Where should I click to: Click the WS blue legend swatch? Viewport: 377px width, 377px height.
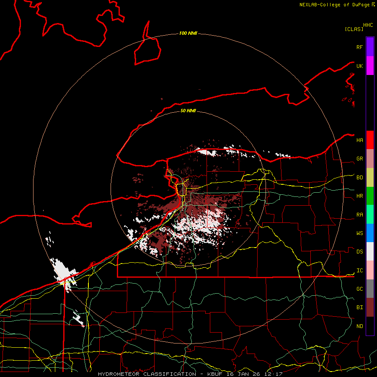[370, 233]
